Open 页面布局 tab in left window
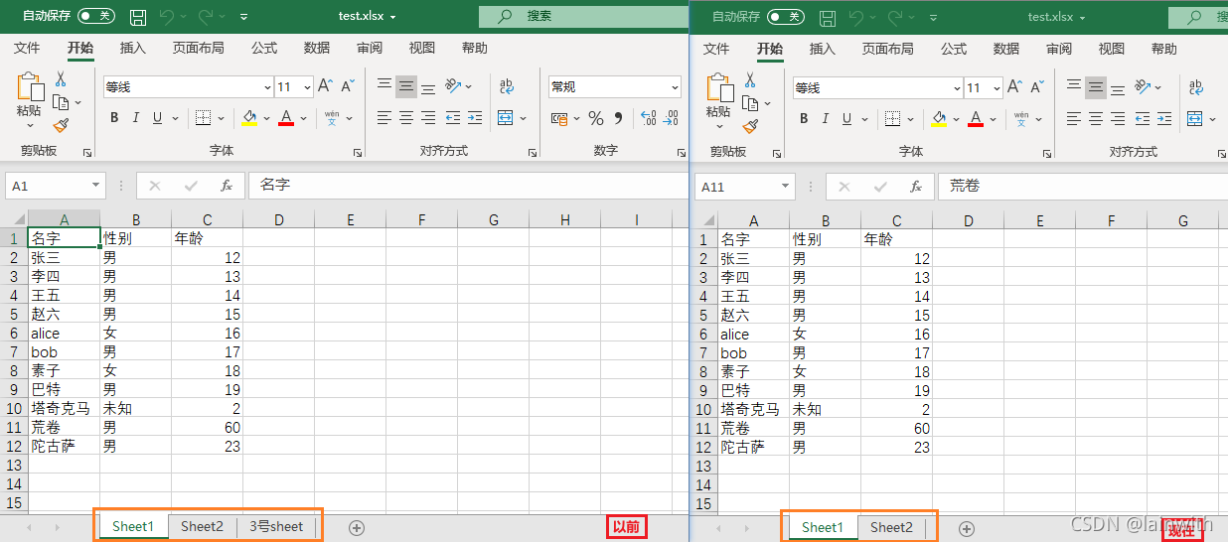 (198, 48)
